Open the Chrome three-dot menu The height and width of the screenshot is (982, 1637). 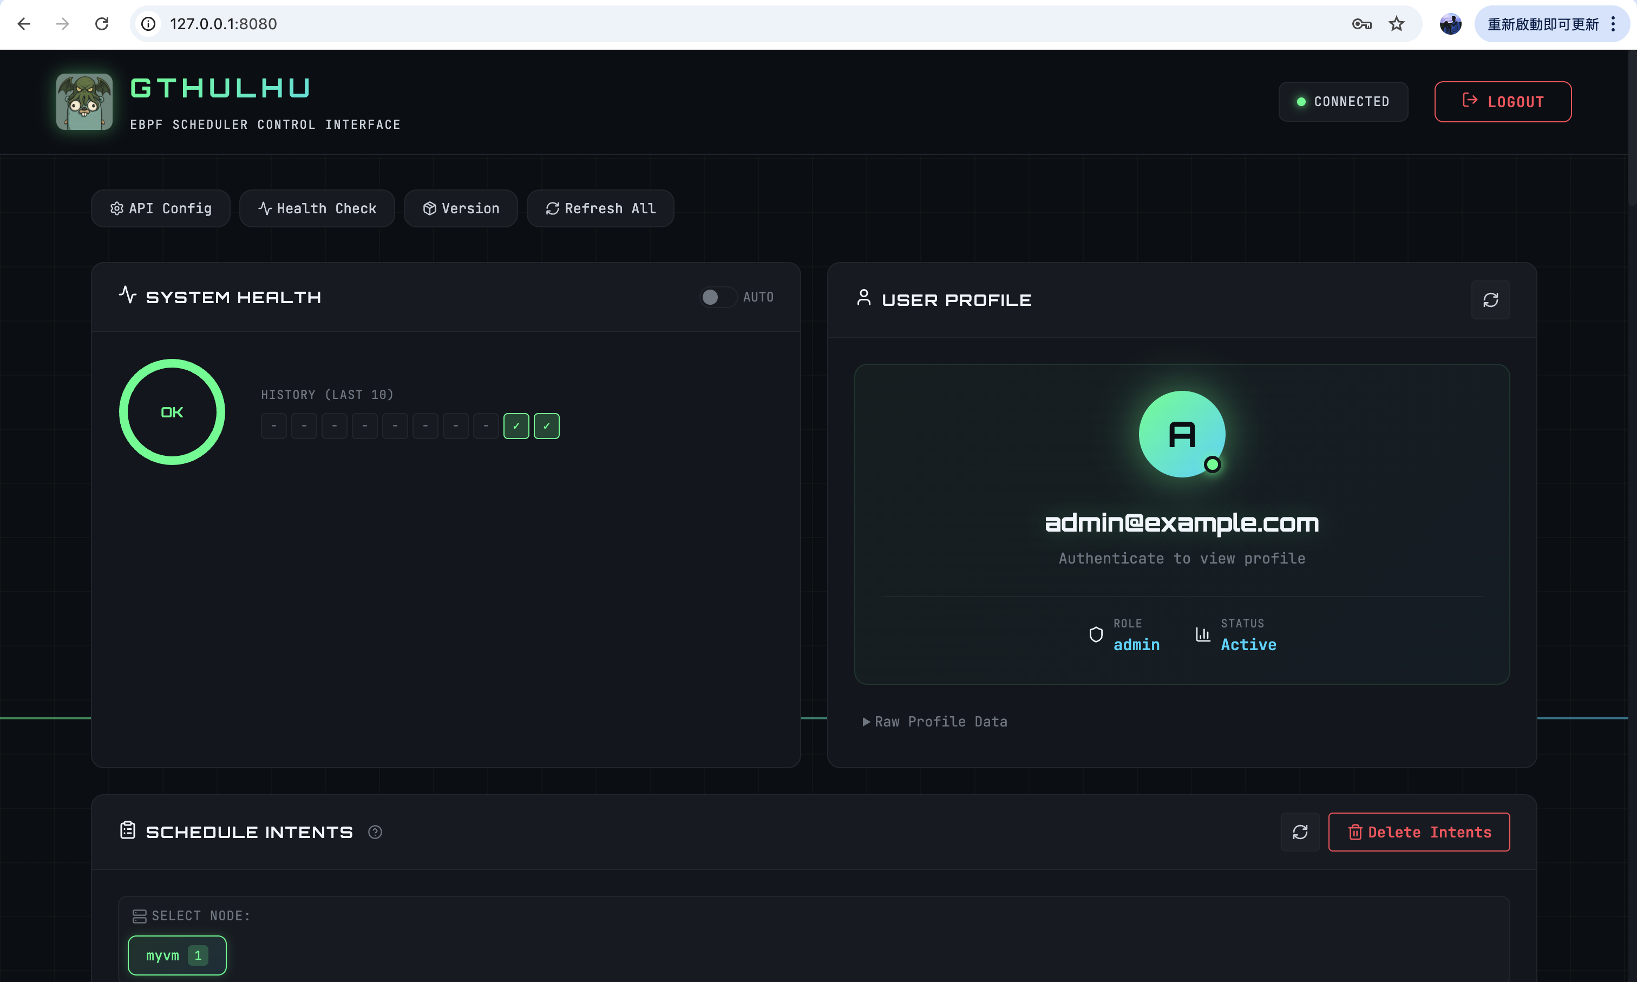[x=1613, y=24]
